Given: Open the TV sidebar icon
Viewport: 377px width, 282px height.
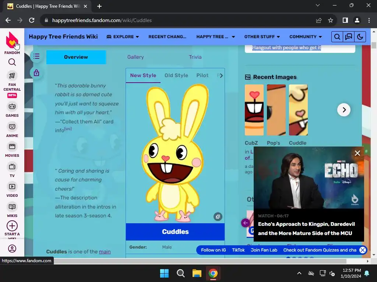Looking at the screenshot, I should pos(12,166).
